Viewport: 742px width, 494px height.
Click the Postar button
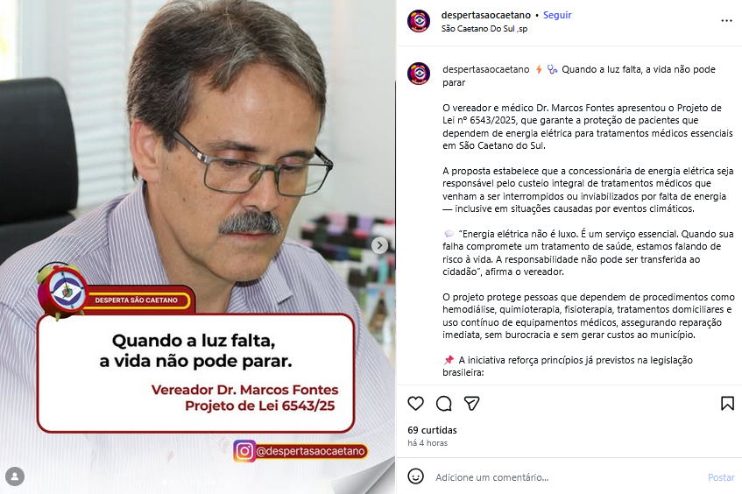pos(721,477)
